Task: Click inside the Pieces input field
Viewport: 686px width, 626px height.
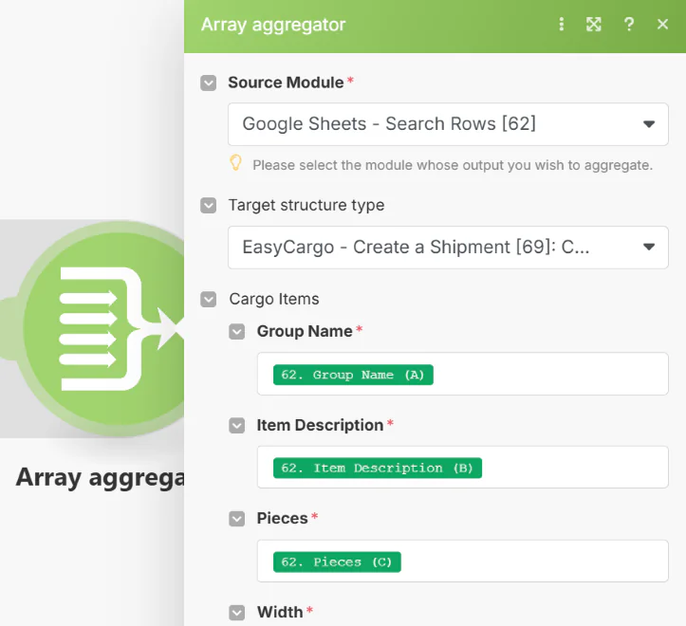Action: click(462, 561)
